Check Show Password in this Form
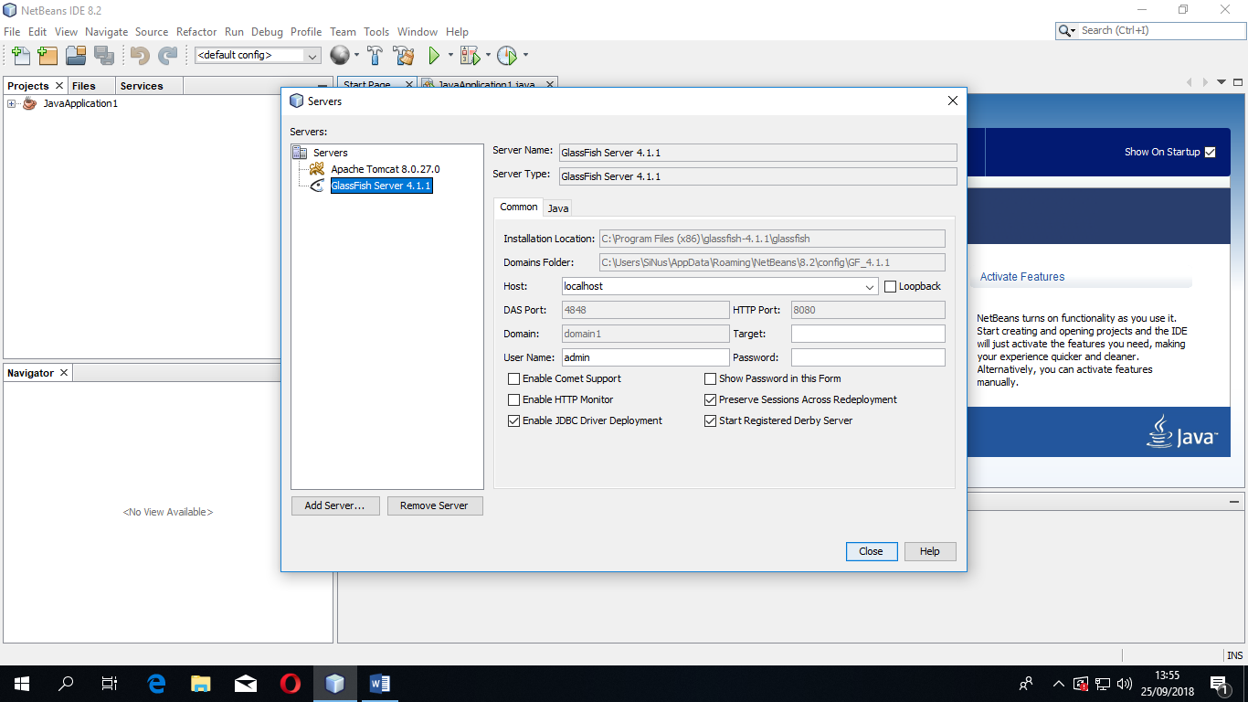The height and width of the screenshot is (702, 1248). [x=710, y=378]
